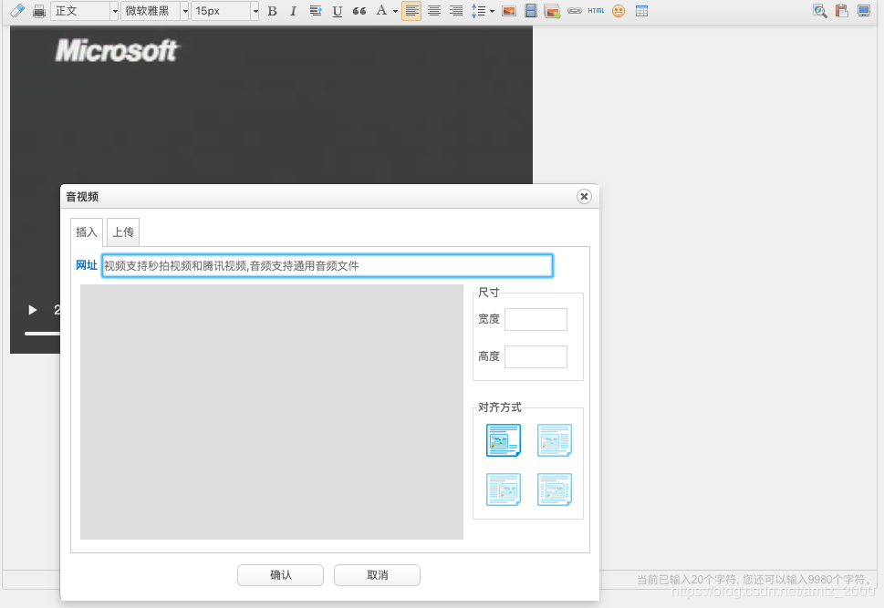
Task: Focus the 网址 URL input field
Action: tap(327, 266)
